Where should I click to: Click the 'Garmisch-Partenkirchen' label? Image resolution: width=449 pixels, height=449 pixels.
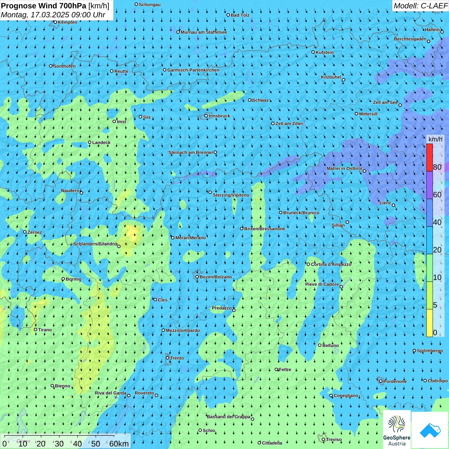tap(193, 70)
